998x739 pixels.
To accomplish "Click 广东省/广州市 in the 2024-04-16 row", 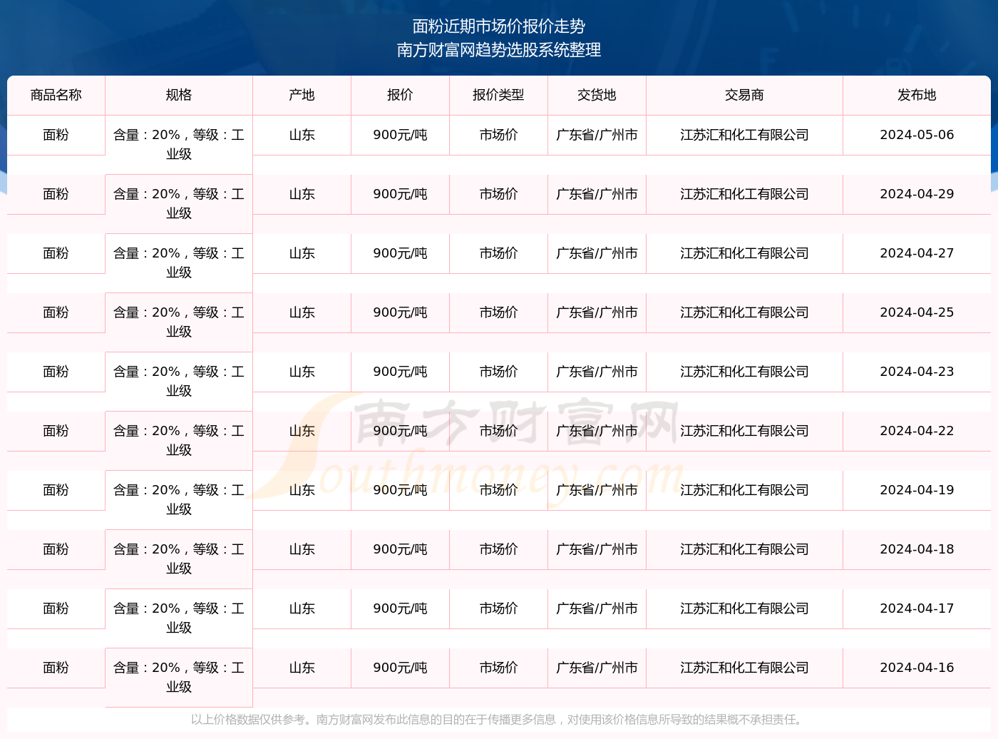I will pos(597,668).
